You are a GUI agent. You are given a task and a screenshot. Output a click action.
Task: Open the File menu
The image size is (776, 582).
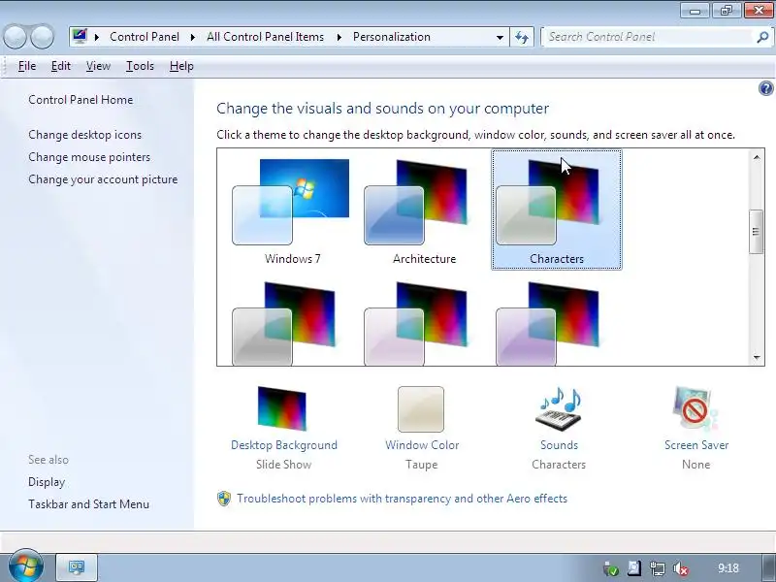click(27, 66)
